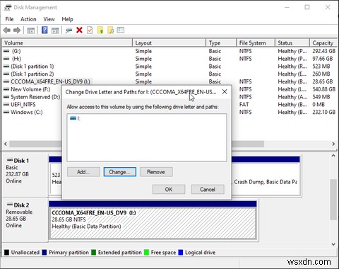Click the Capacity column header
The height and width of the screenshot is (269, 339).
(x=323, y=43)
